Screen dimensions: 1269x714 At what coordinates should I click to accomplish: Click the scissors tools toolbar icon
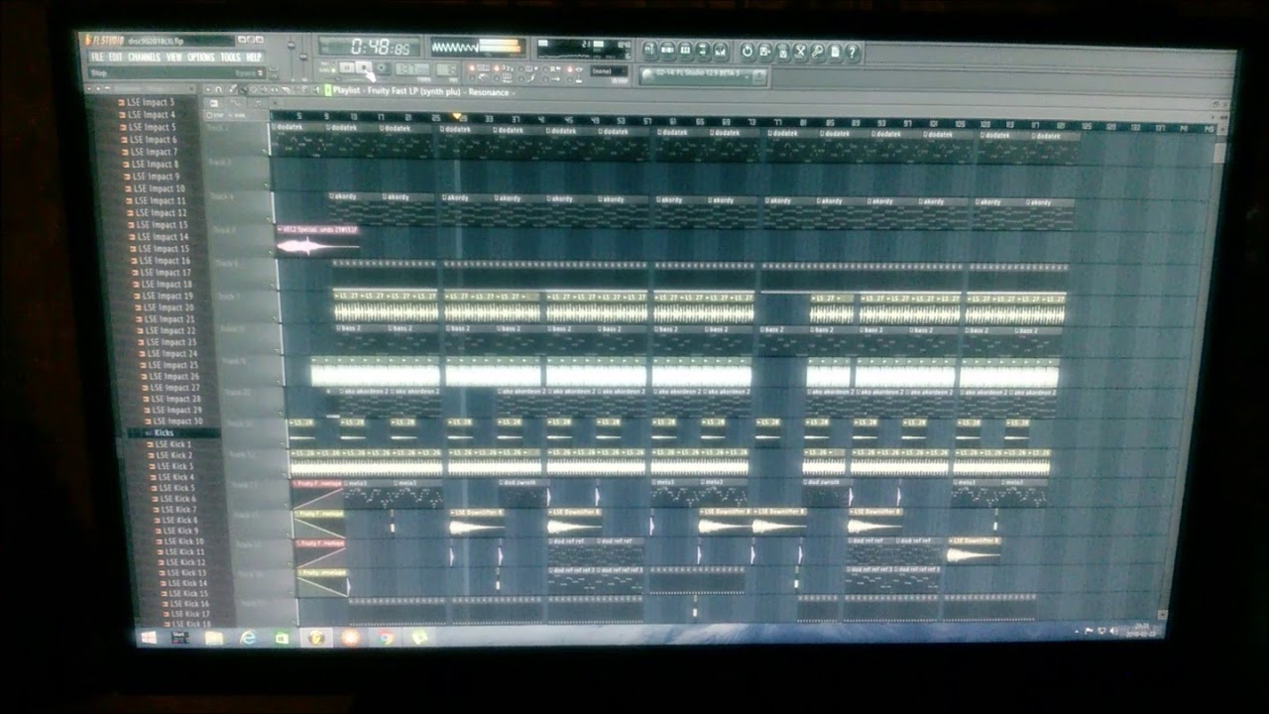(800, 52)
